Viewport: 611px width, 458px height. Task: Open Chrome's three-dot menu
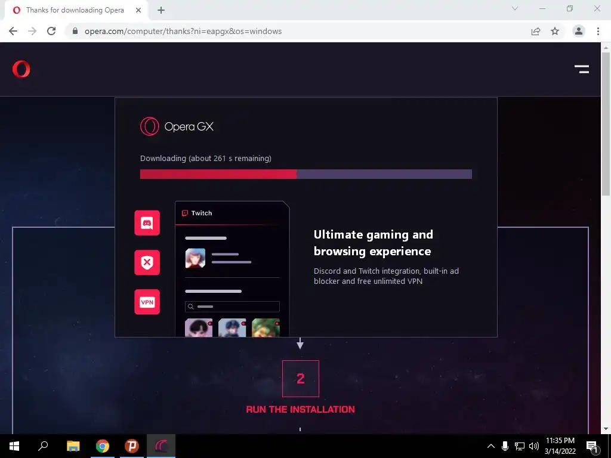tap(598, 31)
